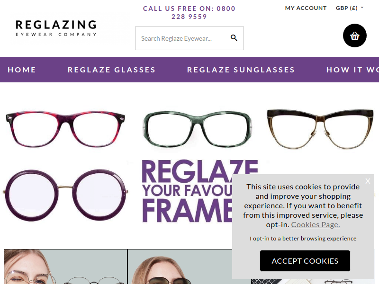Click the black and gold cat-eye frames

click(320, 129)
